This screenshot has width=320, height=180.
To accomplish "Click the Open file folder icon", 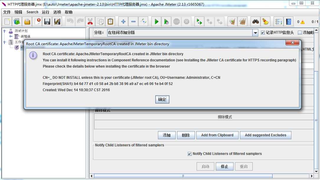I will click(27, 22).
